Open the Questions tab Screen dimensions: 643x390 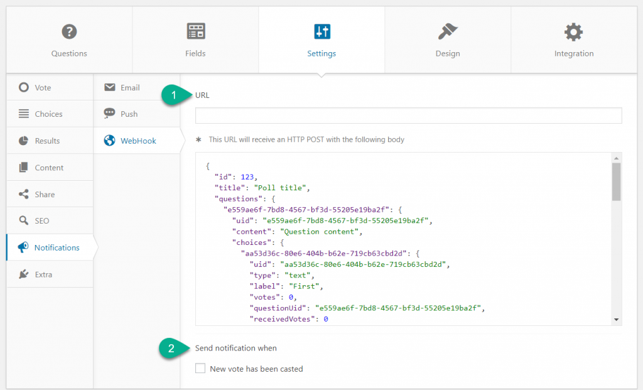coord(69,31)
